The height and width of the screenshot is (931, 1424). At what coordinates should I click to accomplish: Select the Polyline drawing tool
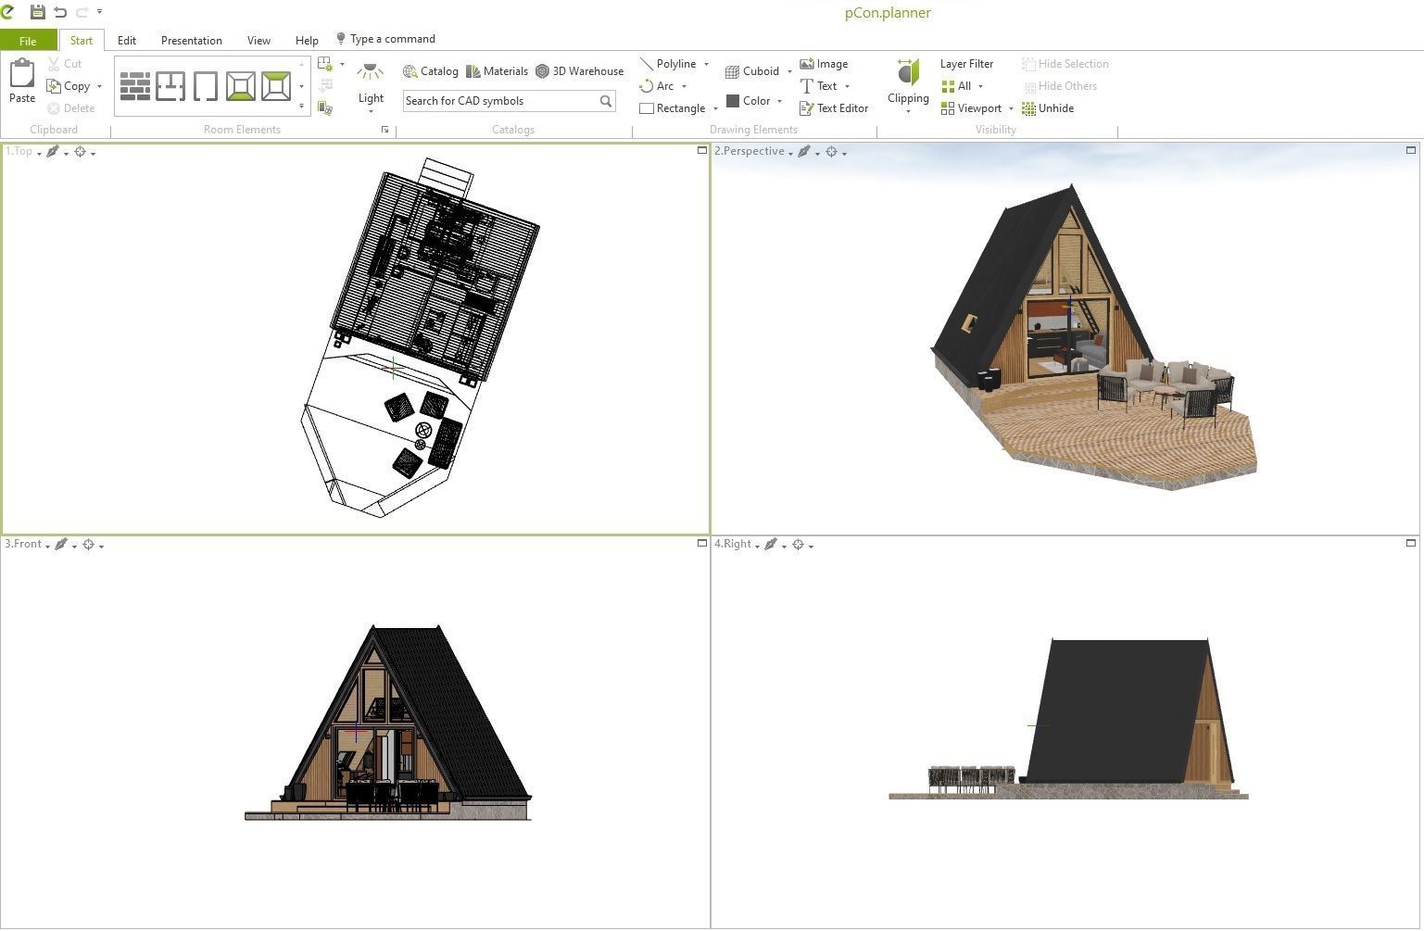click(669, 64)
